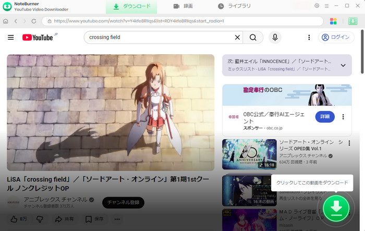
Task: Run search with magnifier button
Action: coord(253,37)
